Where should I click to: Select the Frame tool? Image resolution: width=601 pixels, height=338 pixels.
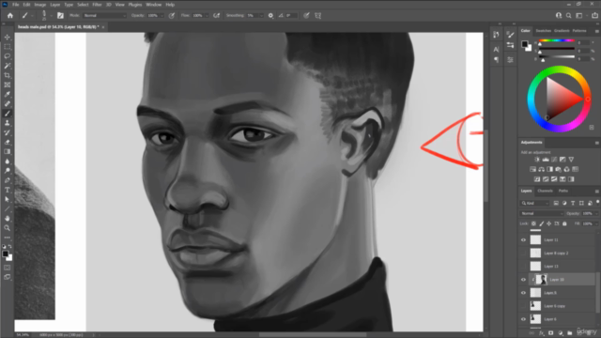8,85
